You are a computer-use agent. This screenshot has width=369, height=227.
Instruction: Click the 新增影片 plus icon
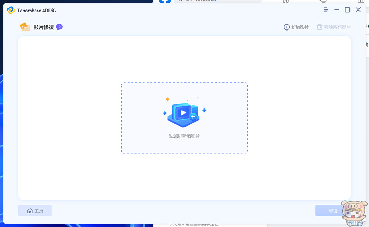[x=287, y=27]
